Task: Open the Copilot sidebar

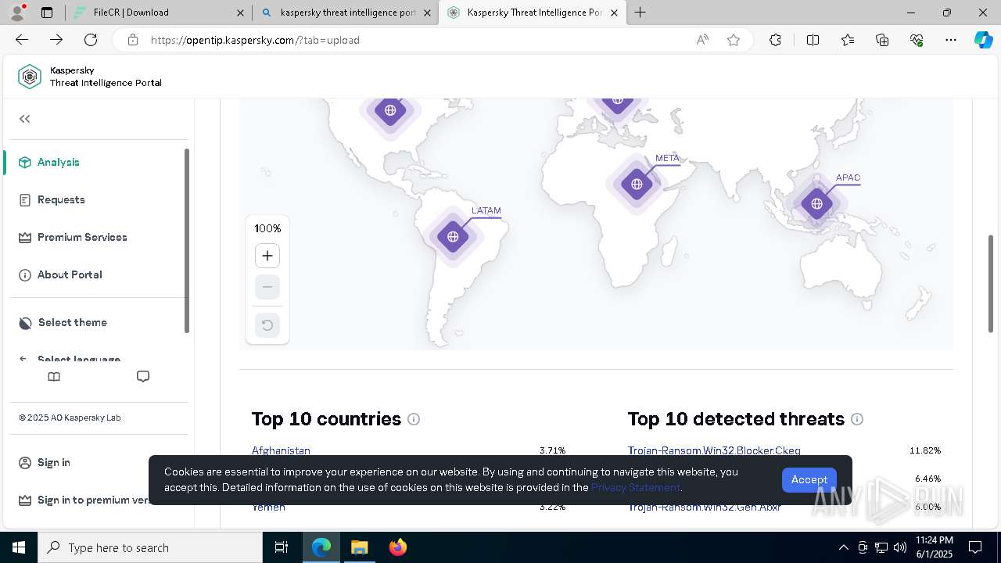Action: pos(983,40)
